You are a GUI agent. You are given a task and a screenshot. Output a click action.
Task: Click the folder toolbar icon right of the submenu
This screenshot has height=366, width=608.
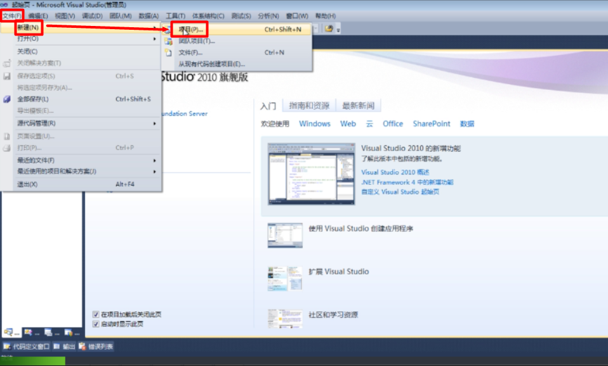coord(329,28)
